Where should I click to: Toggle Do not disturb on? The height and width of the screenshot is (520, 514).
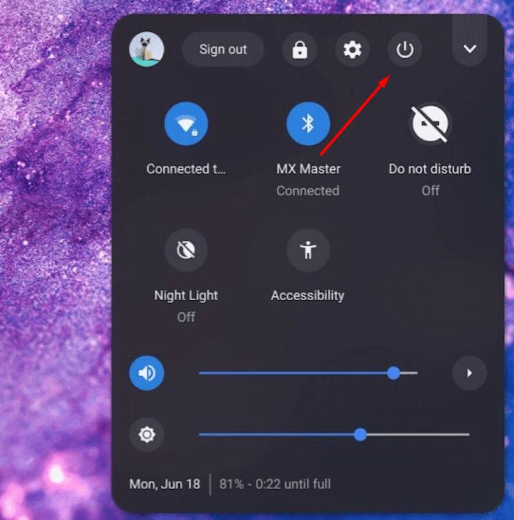429,123
